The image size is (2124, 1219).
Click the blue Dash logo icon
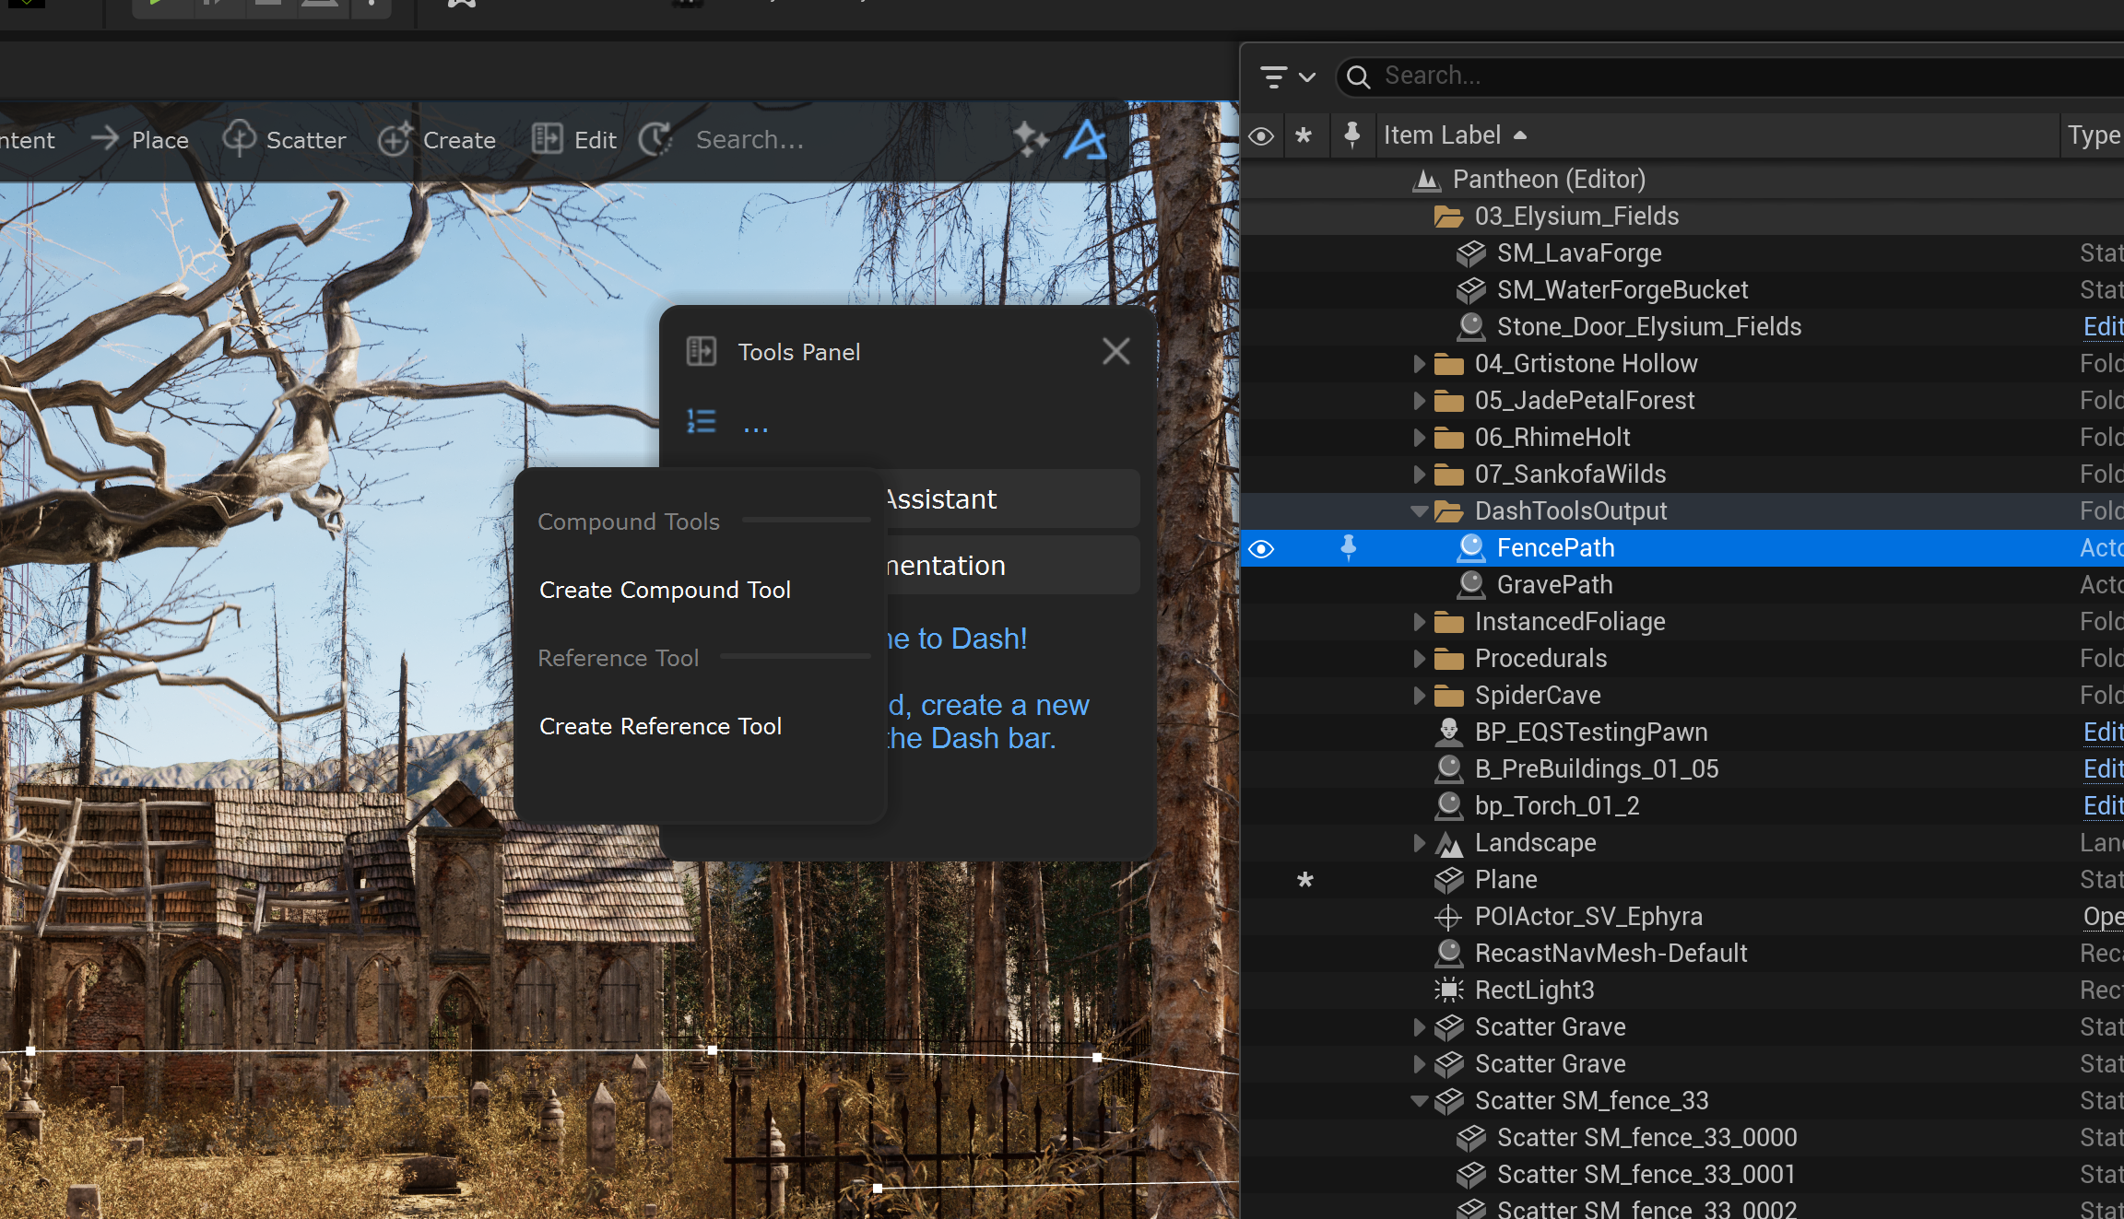coord(1086,139)
